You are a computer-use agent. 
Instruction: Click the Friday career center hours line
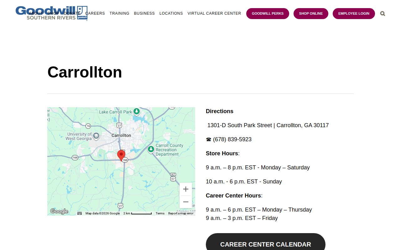pos(242,218)
